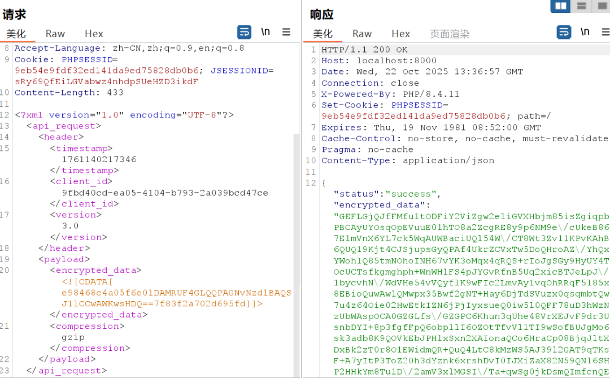
Task: Click the closing </api_request> tag
Action: (x=67, y=371)
